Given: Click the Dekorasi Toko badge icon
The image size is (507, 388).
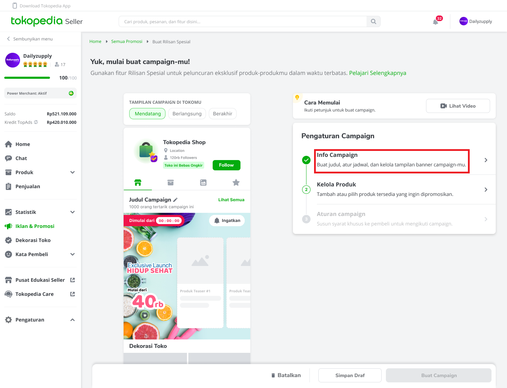Looking at the screenshot, I should (8, 240).
